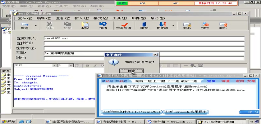Click the 抄送 address book icon
The width and height of the screenshot is (261, 124).
[x=19, y=43]
